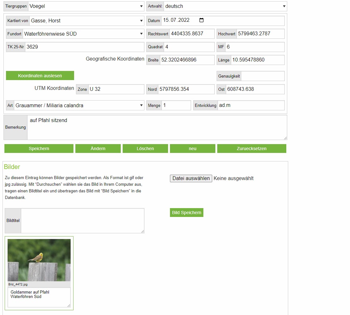Focus the Länge longitude field
This screenshot has width=350, height=315.
pyautogui.click(x=258, y=60)
